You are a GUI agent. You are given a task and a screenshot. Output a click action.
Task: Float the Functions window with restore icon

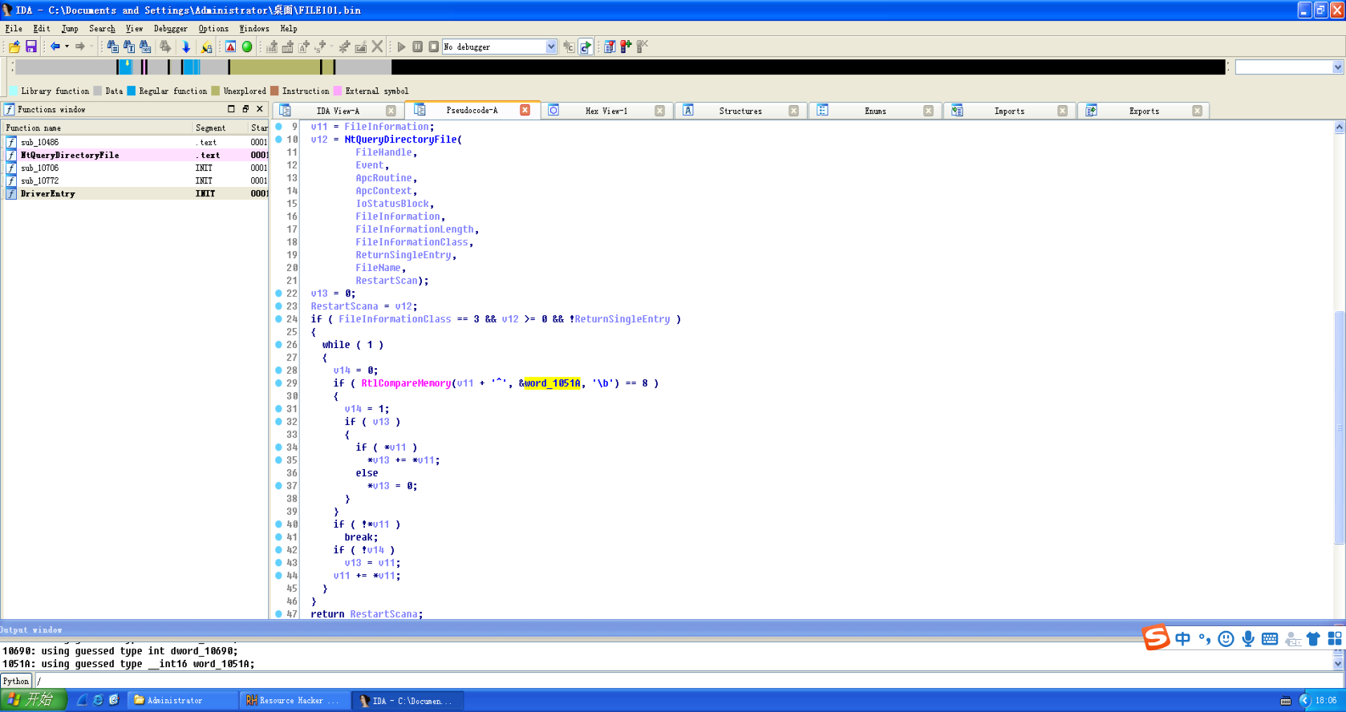[x=245, y=109]
